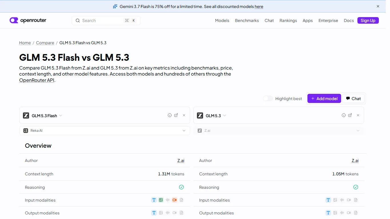Viewport: 390px width, 219px height.
Task: Open the Z.ai author link for GLM 5.3 Flash
Action: click(181, 161)
